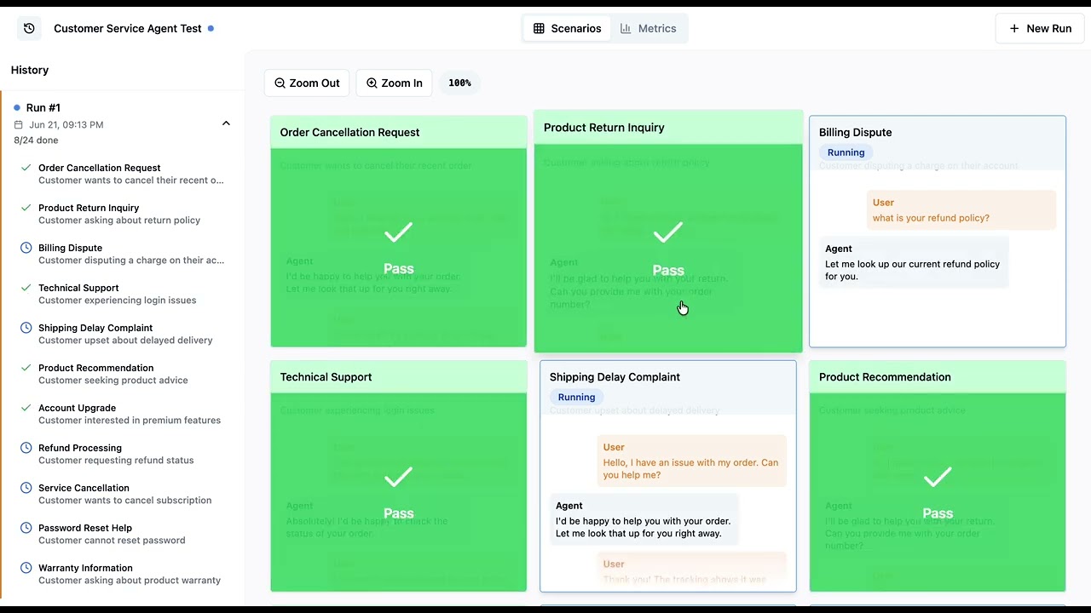This screenshot has height=613, width=1091.
Task: Click the Product Recommendation card header
Action: [938, 377]
